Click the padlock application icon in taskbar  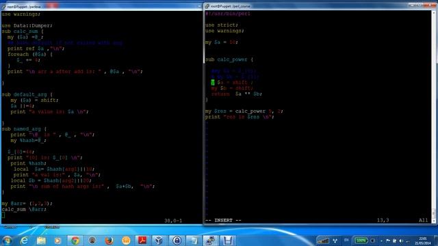[177, 241]
